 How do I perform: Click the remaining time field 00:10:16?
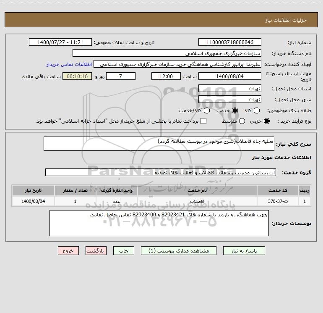(x=77, y=76)
